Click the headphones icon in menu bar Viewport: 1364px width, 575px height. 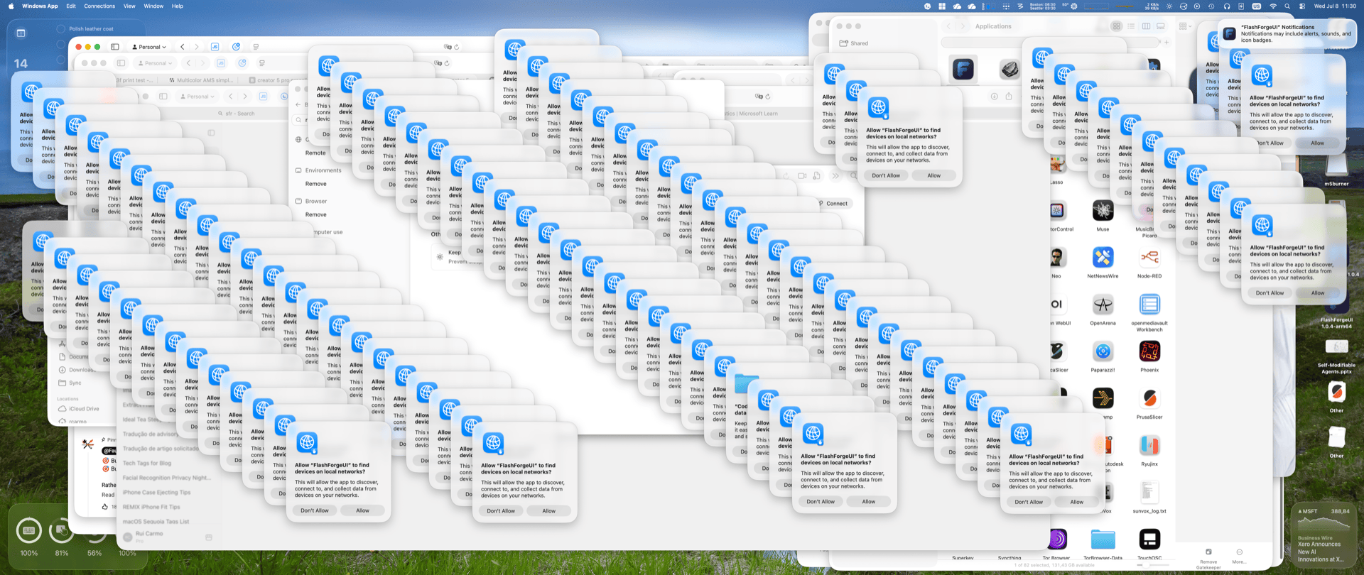[1227, 6]
